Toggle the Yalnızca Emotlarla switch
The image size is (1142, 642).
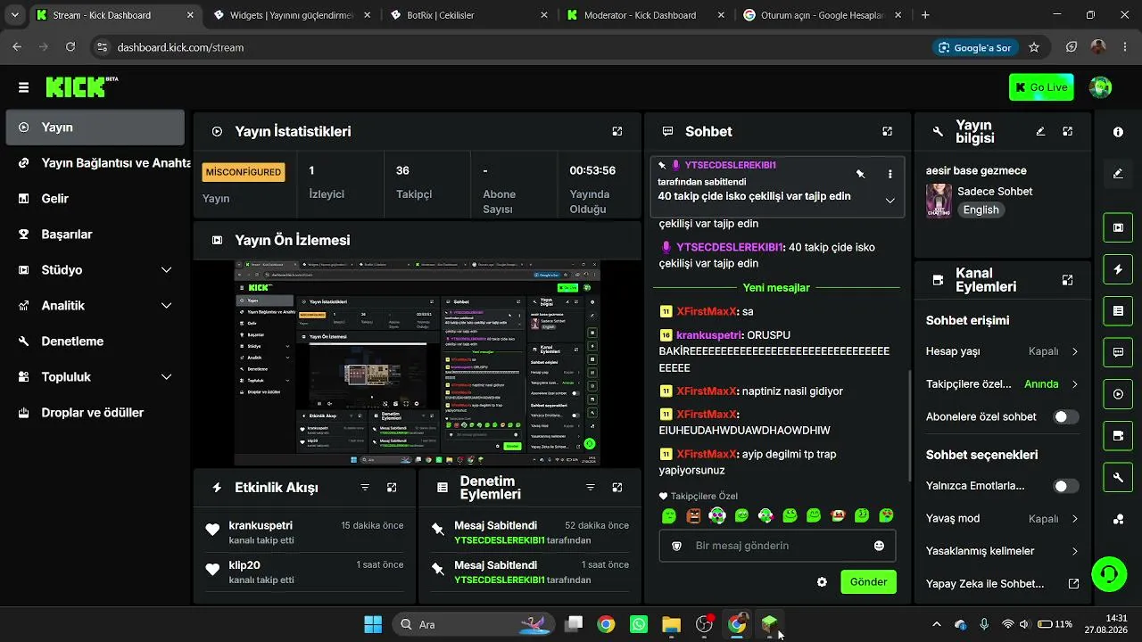pyautogui.click(x=1065, y=486)
